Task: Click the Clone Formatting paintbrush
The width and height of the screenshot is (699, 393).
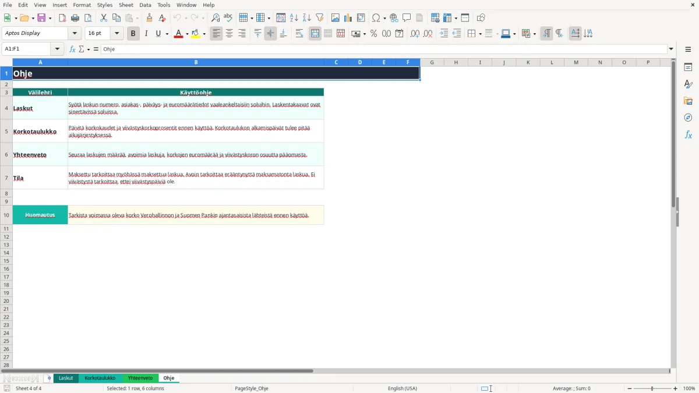Action: [149, 18]
